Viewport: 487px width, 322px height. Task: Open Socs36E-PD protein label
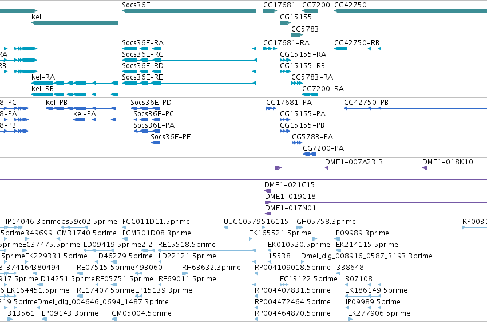point(151,102)
